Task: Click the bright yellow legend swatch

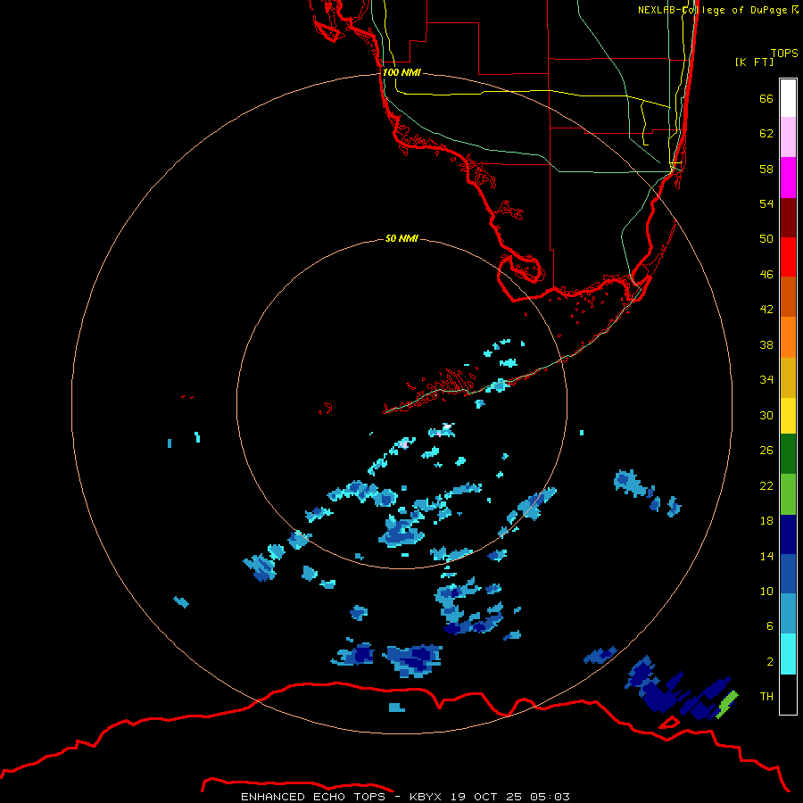Action: (x=788, y=416)
